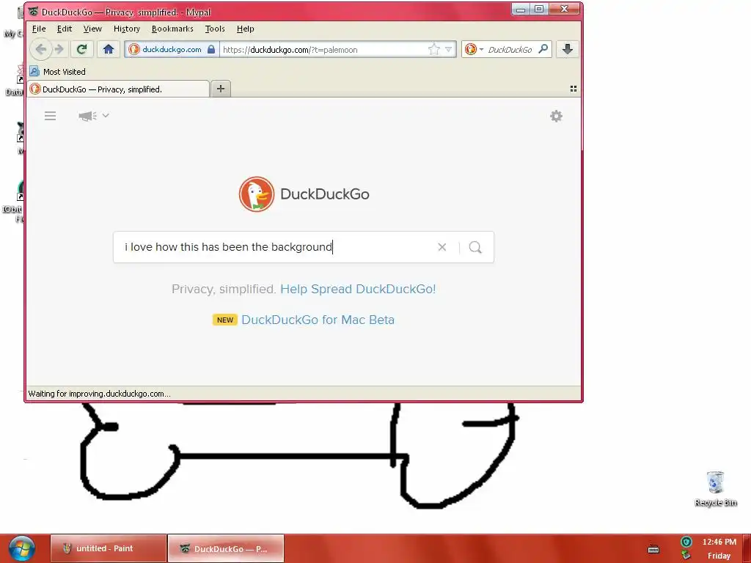Screen dimensions: 751x563
Task: Open the Help menu
Action: [x=245, y=29]
